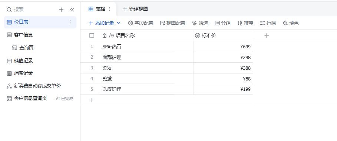The width and height of the screenshot is (337, 141).
Task: Select the ¥199 price cell
Action: 223,89
